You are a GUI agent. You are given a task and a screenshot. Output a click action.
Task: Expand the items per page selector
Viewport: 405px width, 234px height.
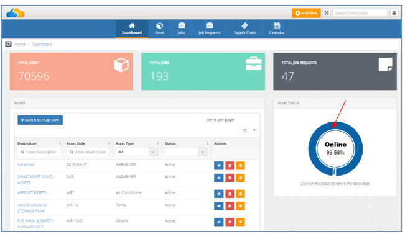248,130
